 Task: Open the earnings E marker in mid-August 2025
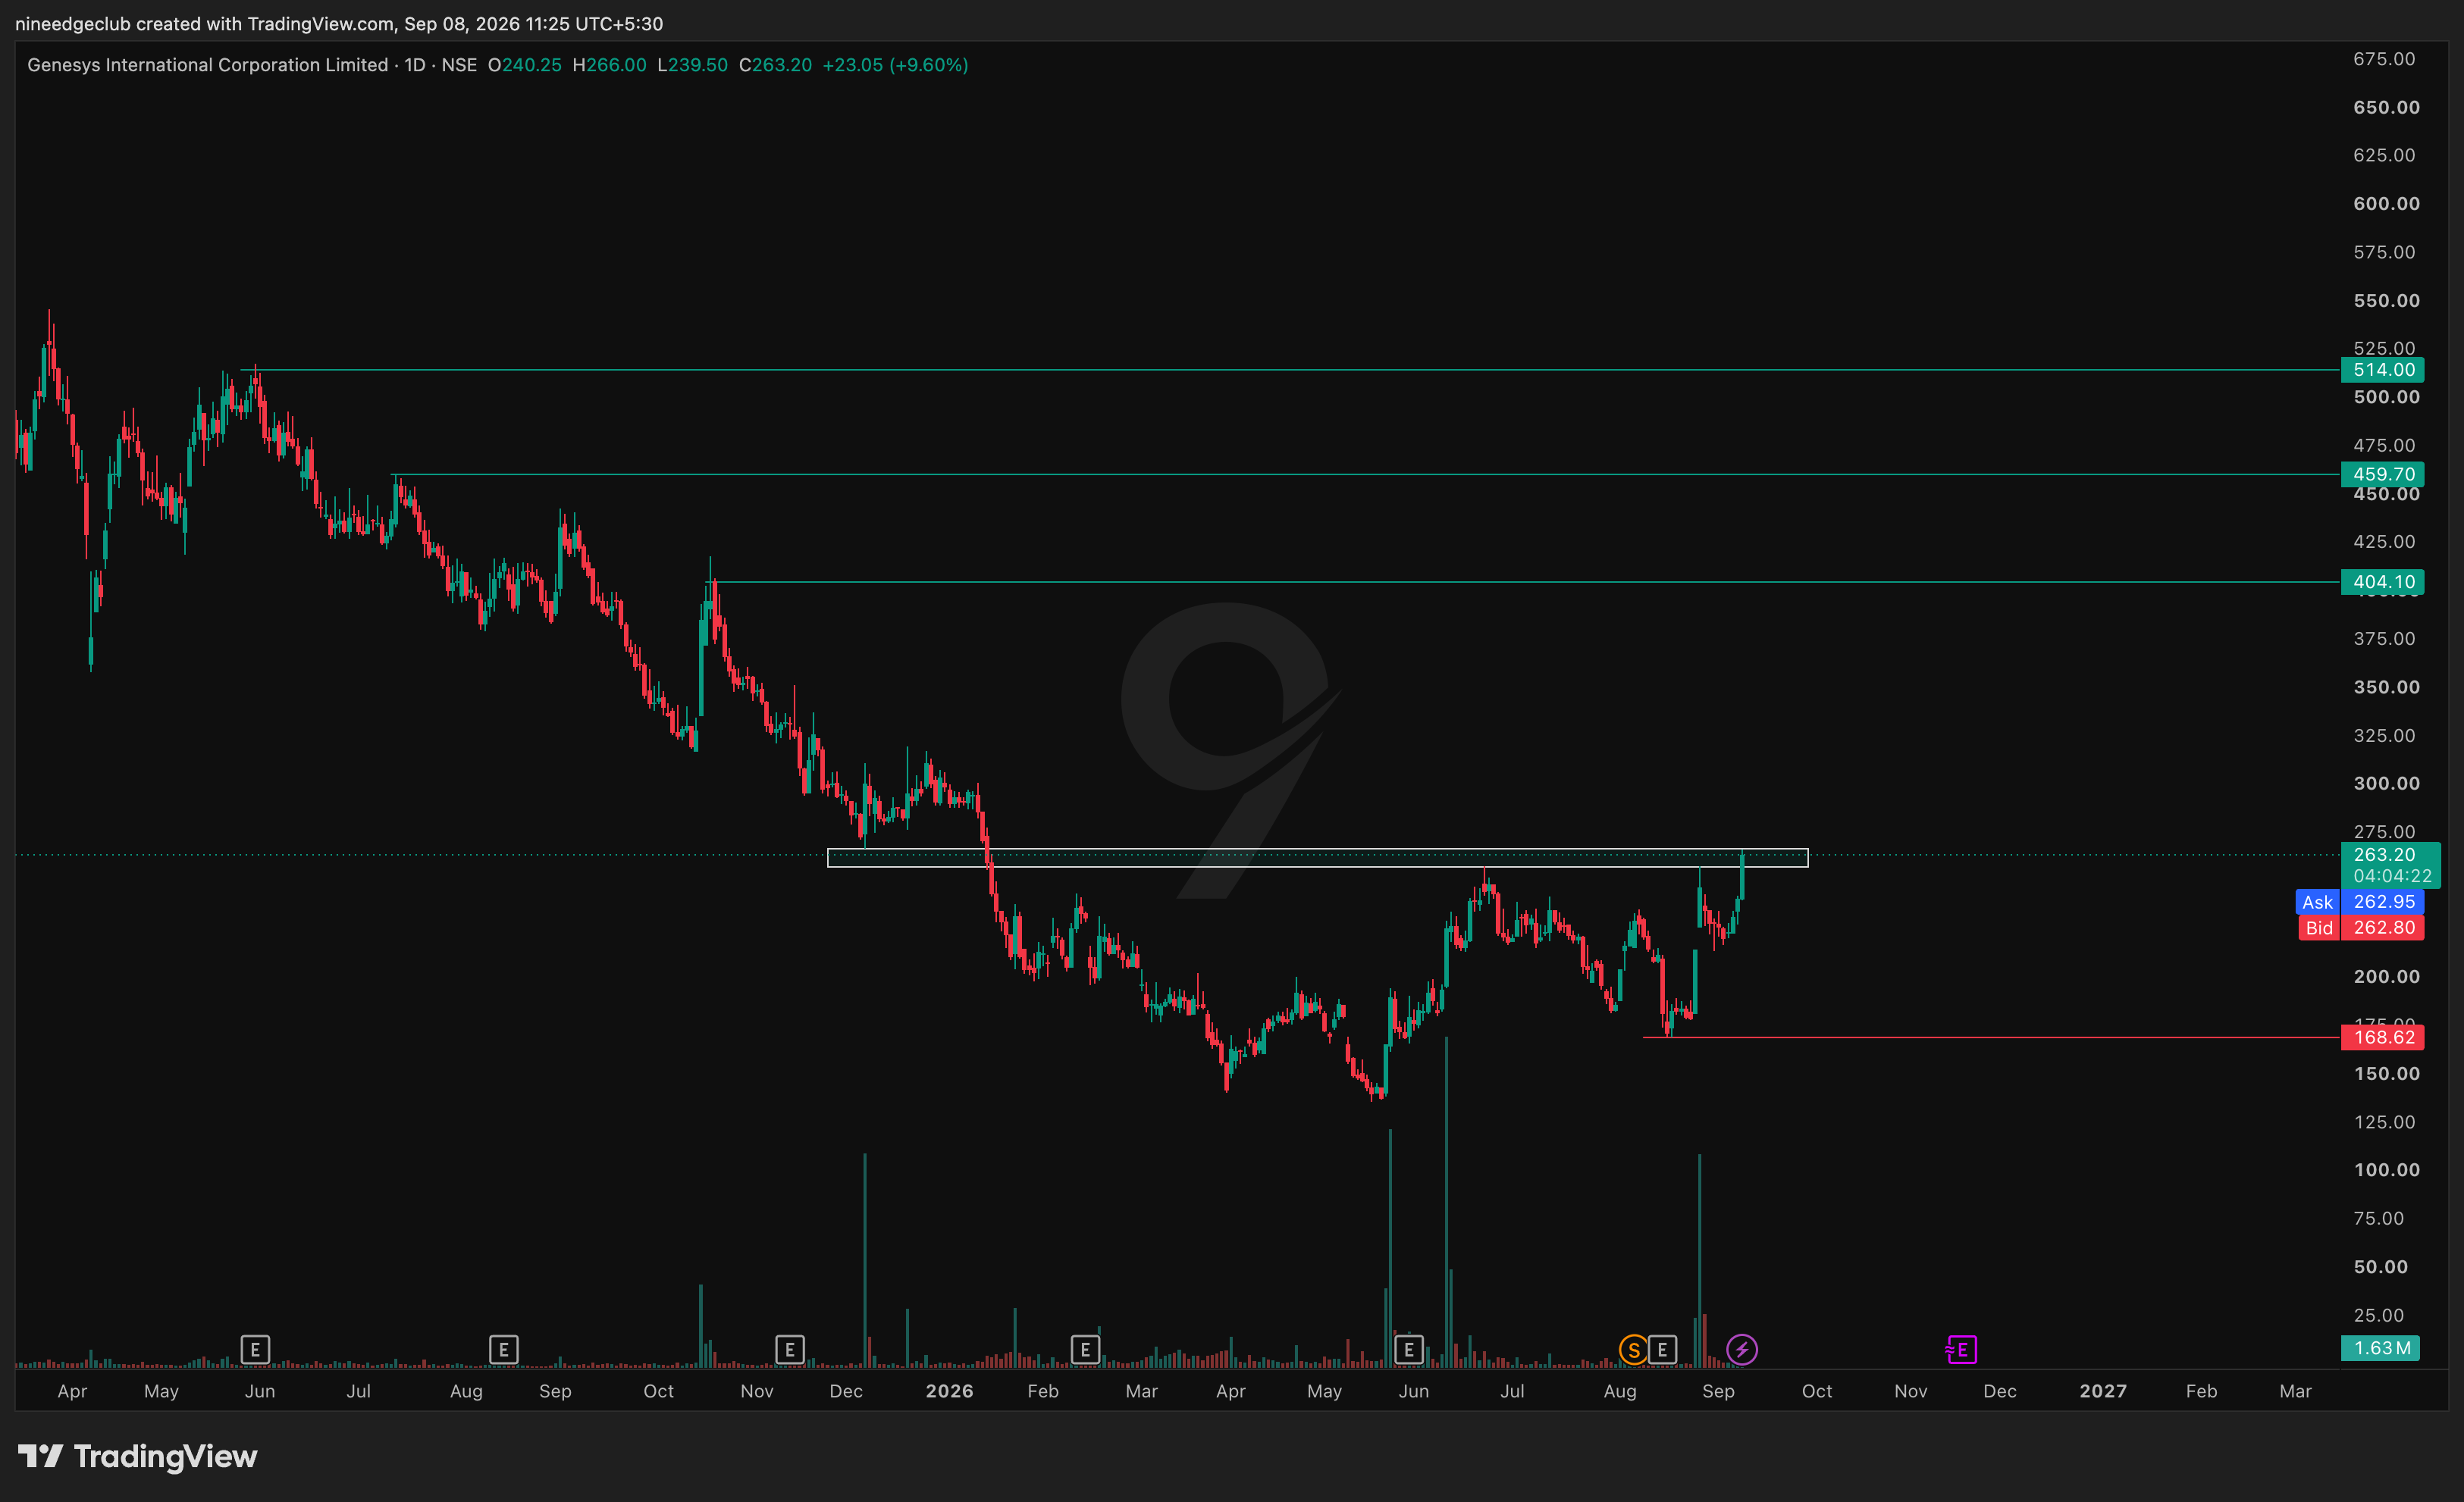pyautogui.click(x=503, y=1350)
